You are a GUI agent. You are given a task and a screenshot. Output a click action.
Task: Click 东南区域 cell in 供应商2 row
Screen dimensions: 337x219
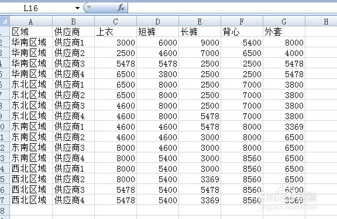(x=31, y=137)
